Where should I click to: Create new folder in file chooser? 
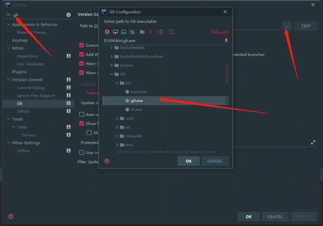pos(142,32)
